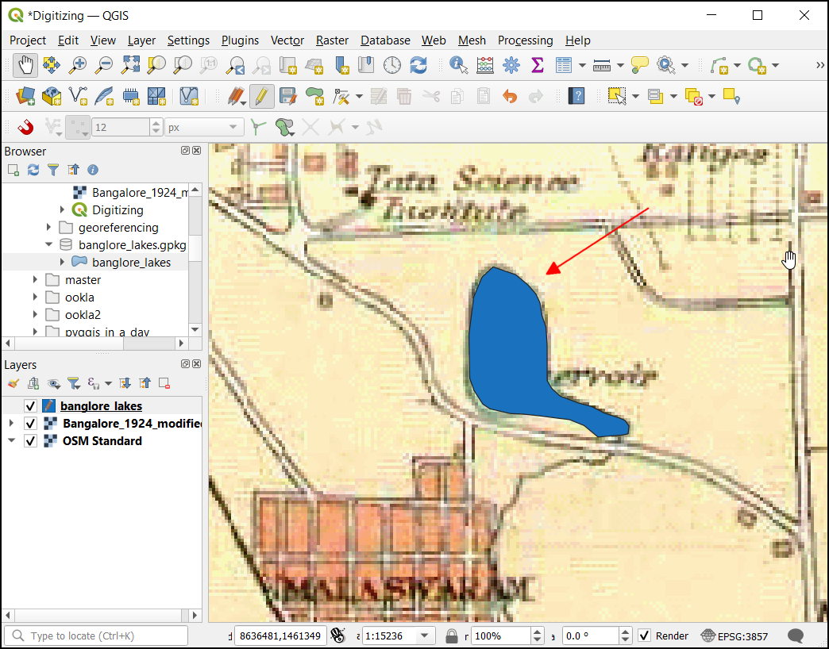Click the Help question mark icon
This screenshot has width=829, height=649.
coord(576,97)
